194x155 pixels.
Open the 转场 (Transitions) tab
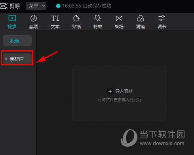point(119,22)
